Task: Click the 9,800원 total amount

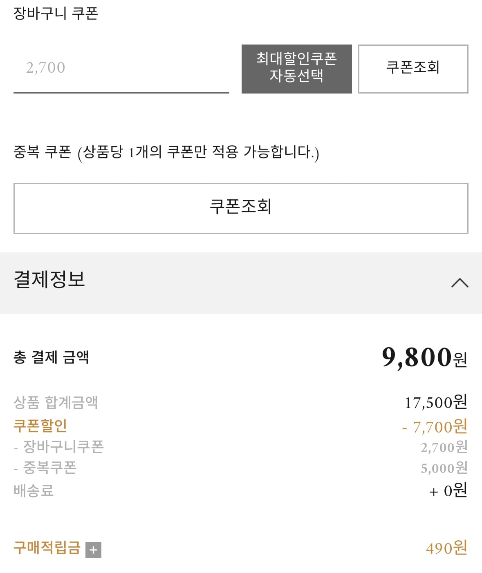Action: (424, 358)
